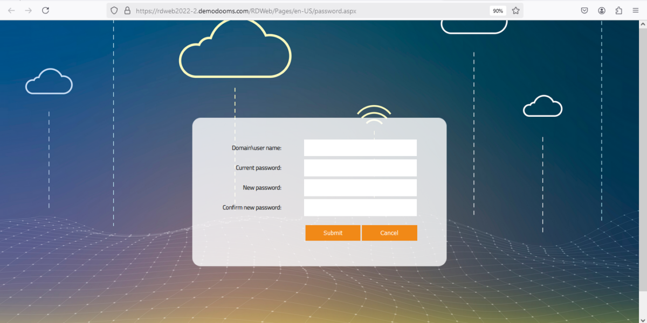Focus the address bar URL
The height and width of the screenshot is (323, 647).
tap(297, 10)
